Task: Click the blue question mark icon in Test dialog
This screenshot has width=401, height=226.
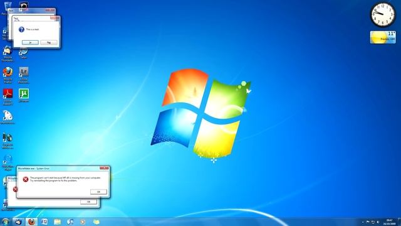Action: (x=21, y=30)
